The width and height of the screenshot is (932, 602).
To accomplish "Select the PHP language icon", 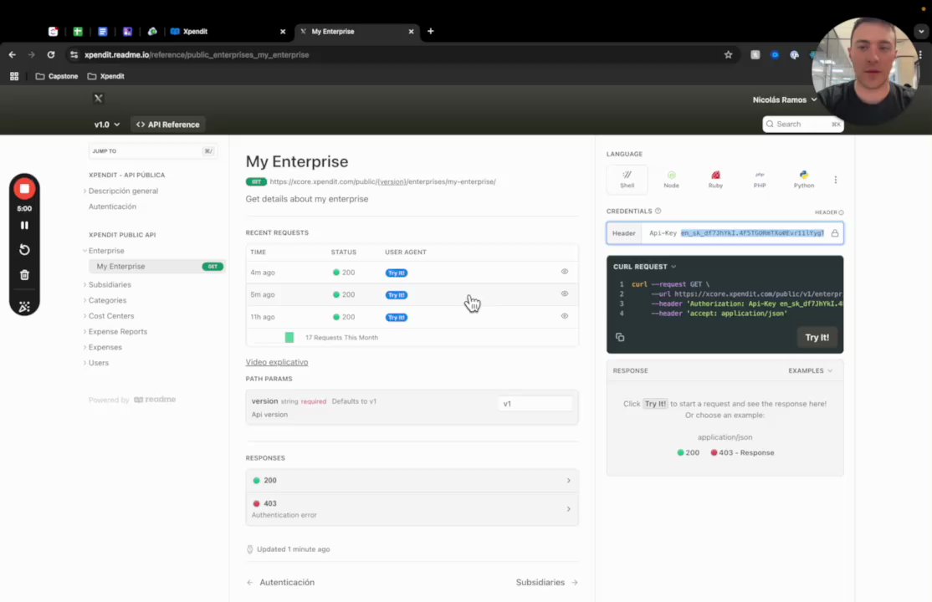I will click(760, 179).
